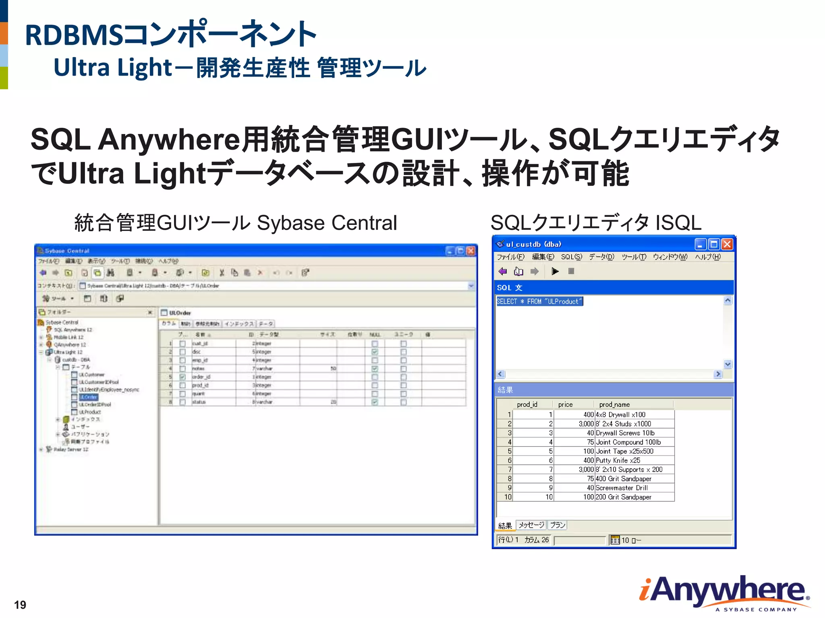Click the Up-one-level icon in Sybase Central
Screen dimensions: 825x618
(x=68, y=273)
